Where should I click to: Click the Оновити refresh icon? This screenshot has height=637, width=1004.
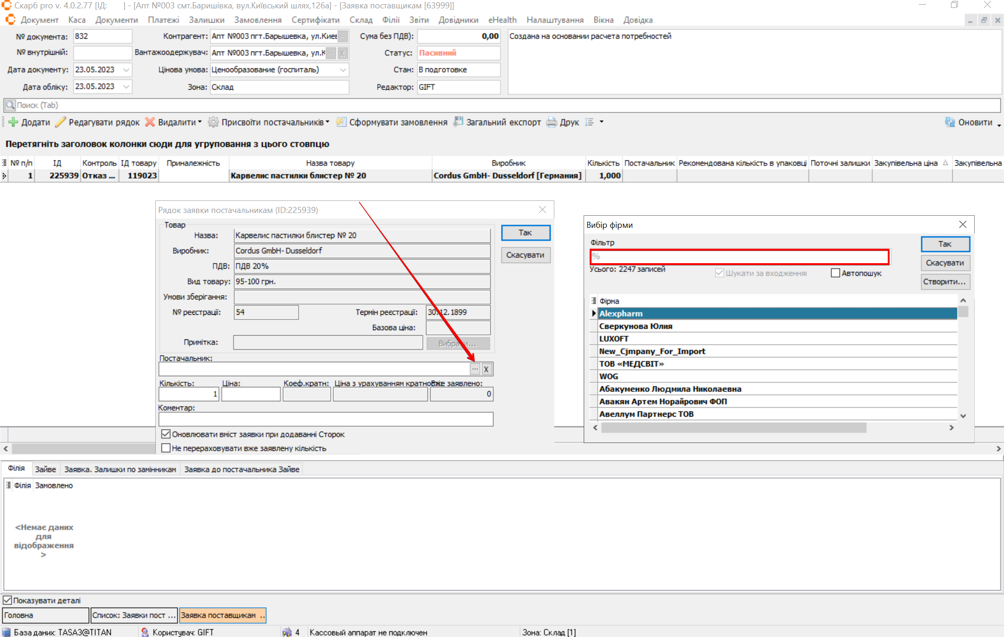[950, 122]
